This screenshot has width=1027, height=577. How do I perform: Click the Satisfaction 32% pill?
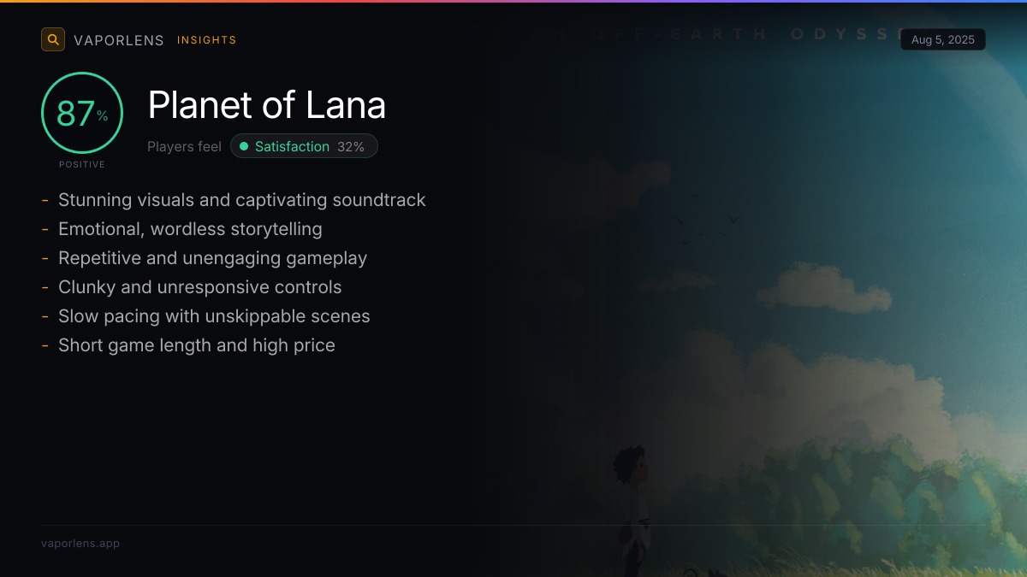[x=304, y=146]
